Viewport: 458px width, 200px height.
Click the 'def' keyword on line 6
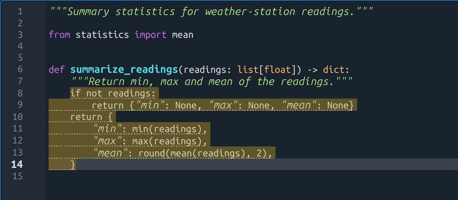tap(57, 69)
